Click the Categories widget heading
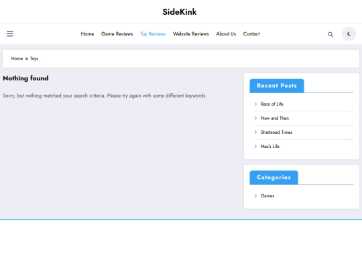 (x=274, y=177)
